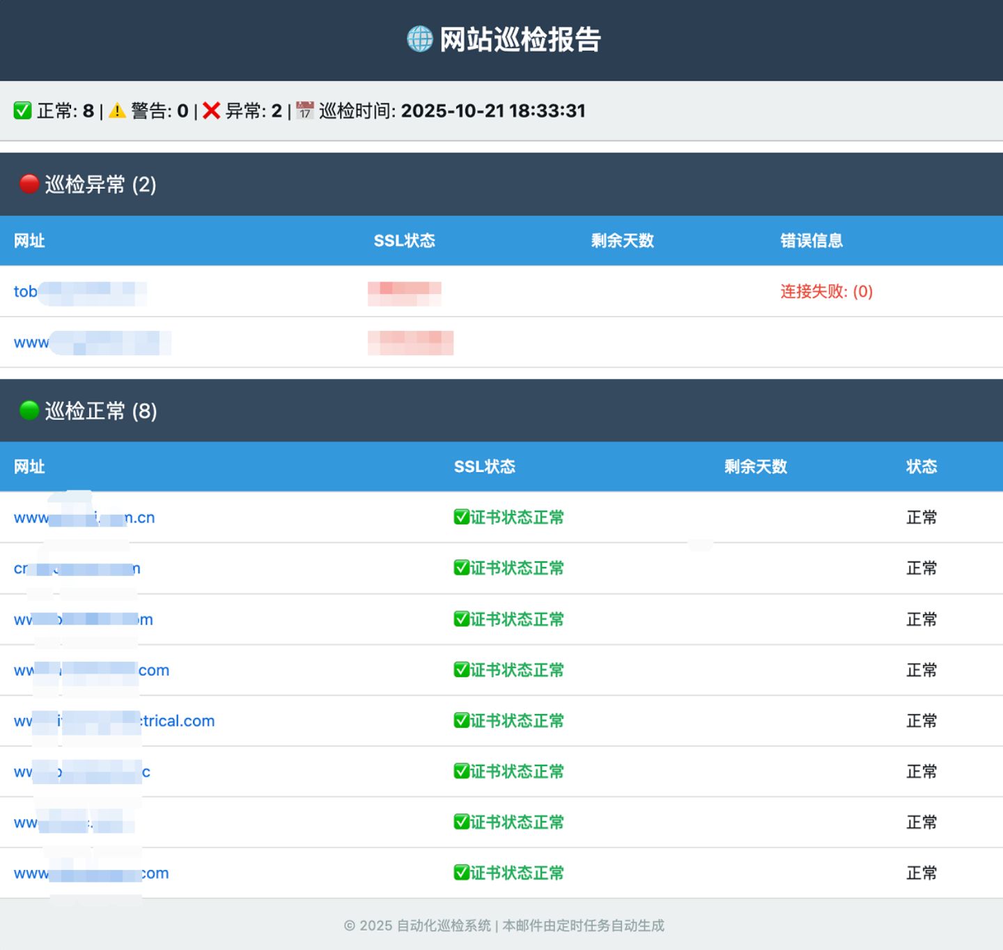Click the globe icon in the report title

(419, 39)
